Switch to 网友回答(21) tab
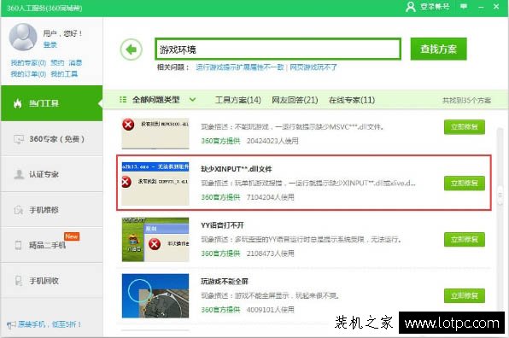This screenshot has height=338, width=509. point(295,100)
